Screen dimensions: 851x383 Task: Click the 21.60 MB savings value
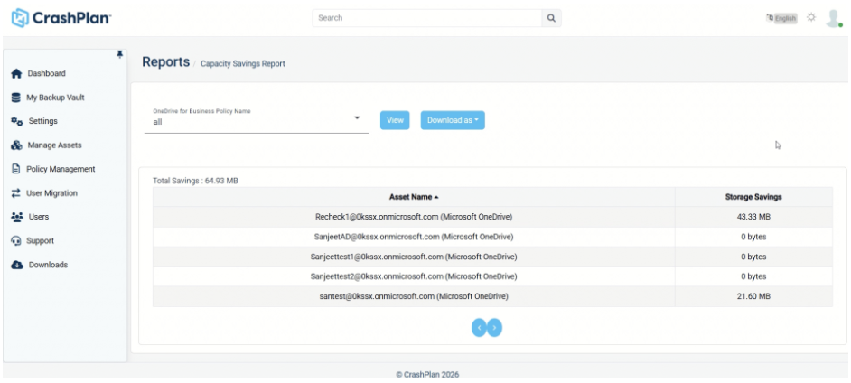coord(753,297)
